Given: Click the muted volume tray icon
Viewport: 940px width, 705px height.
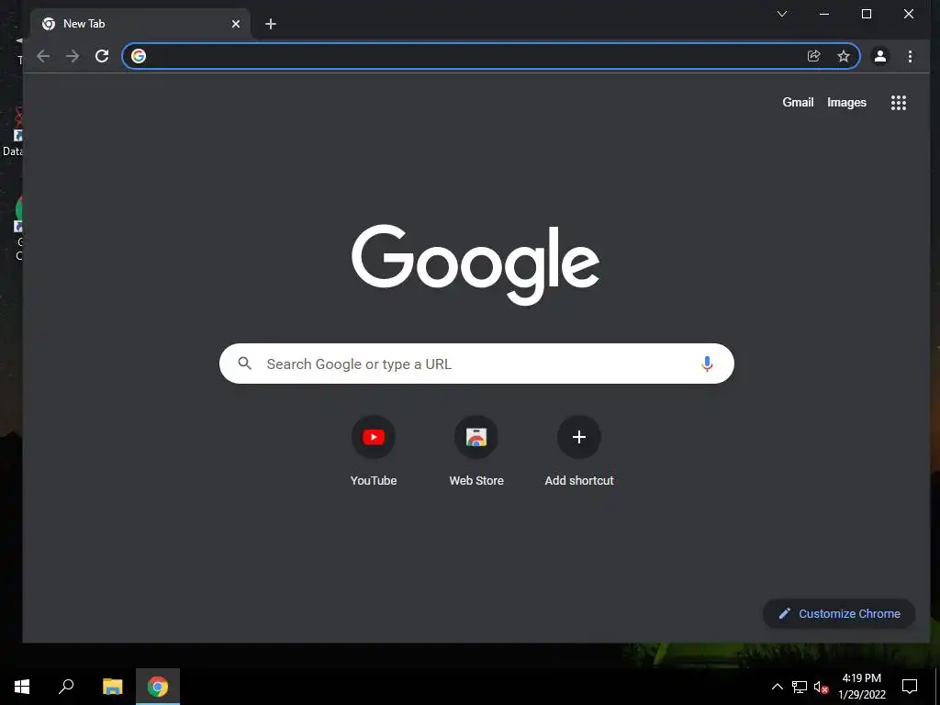Looking at the screenshot, I should tap(821, 687).
